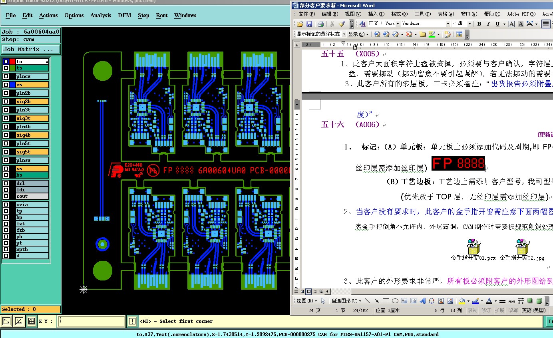Select the Line drawing tool in Word
This screenshot has height=338, width=553.
(x=367, y=301)
